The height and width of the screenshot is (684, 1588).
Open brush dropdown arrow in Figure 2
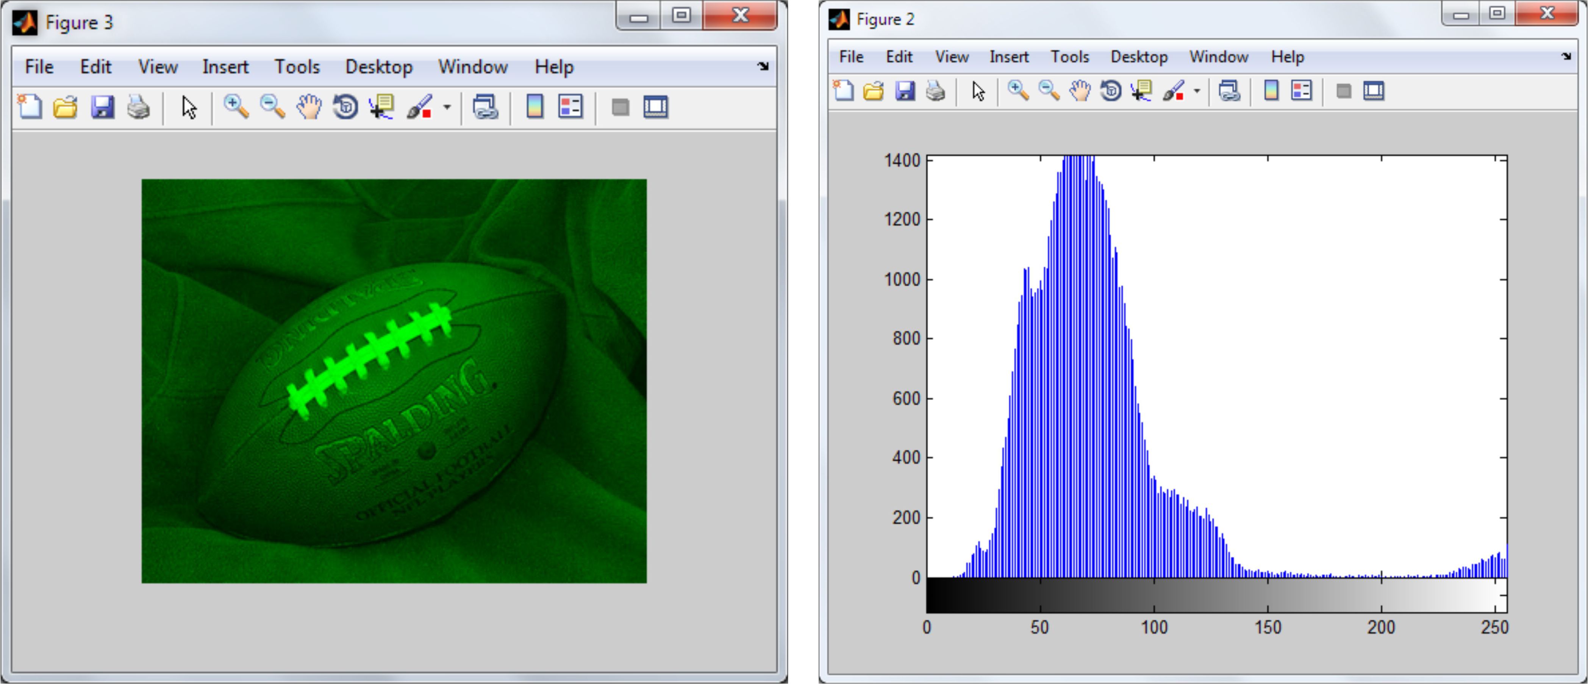1197,91
